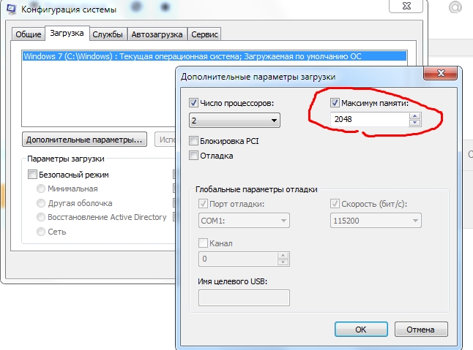
Task: Open the 115200 baud rate dropdown
Action: coord(376,221)
